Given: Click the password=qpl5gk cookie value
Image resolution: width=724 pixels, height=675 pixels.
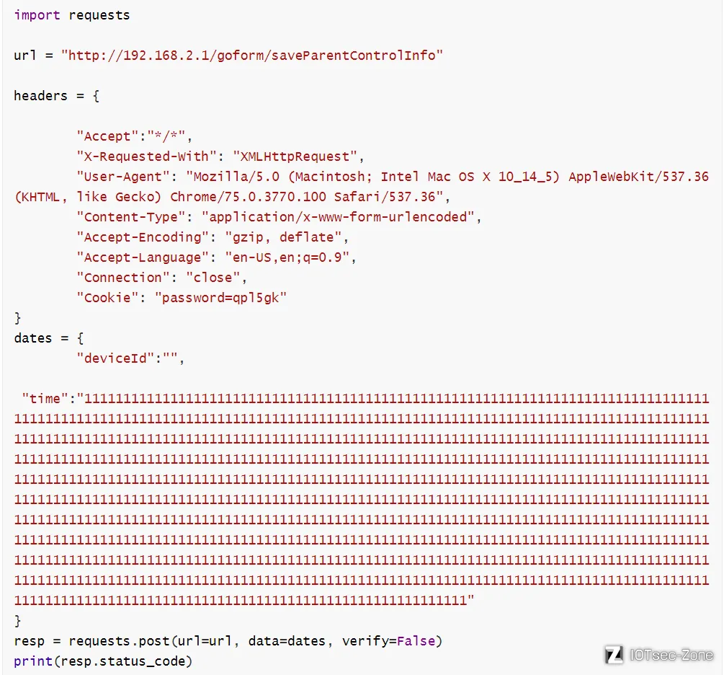Looking at the screenshot, I should 220,298.
